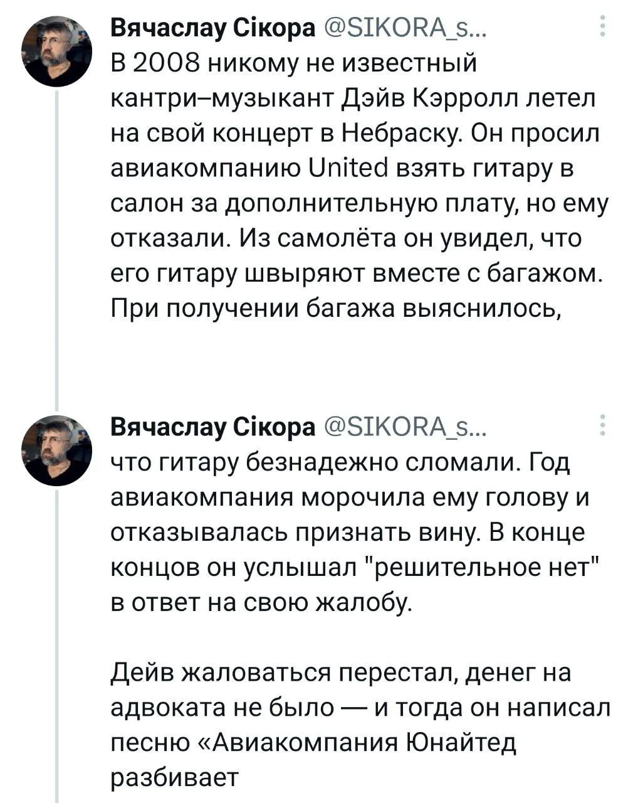Open author name Вячаслау Сікора in second tweet
Image resolution: width=638 pixels, height=803 pixels.
pos(214,427)
